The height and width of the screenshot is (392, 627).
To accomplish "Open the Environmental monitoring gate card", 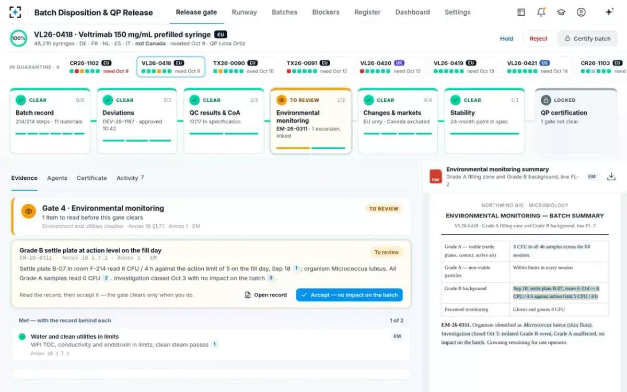I will tap(311, 121).
